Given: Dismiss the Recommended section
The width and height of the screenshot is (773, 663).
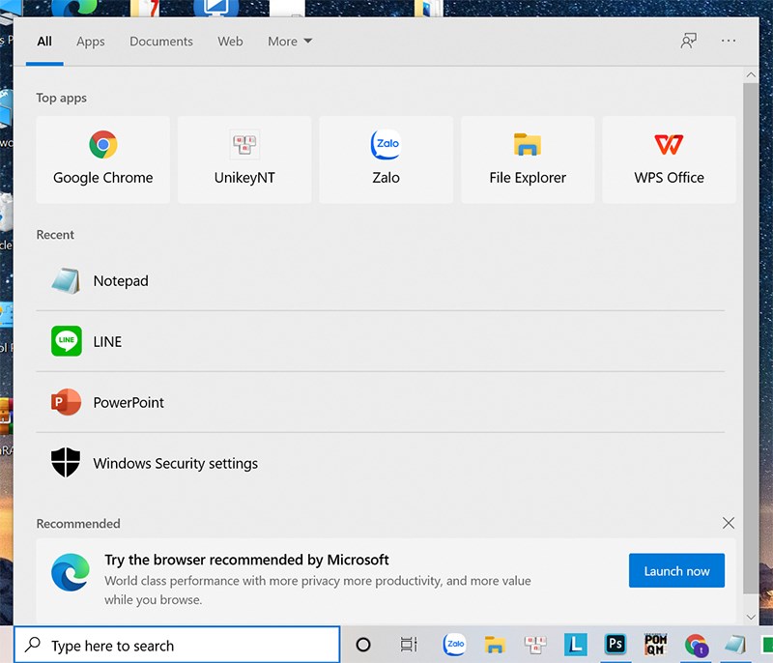Looking at the screenshot, I should click(729, 523).
